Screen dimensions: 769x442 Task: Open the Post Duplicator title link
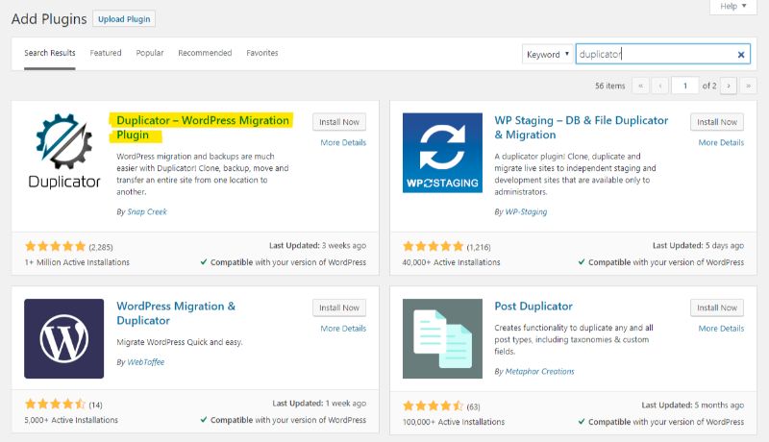tap(533, 307)
